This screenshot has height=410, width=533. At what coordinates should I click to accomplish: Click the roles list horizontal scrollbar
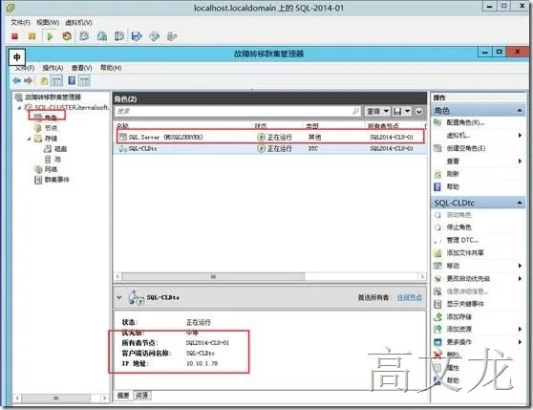click(x=270, y=276)
